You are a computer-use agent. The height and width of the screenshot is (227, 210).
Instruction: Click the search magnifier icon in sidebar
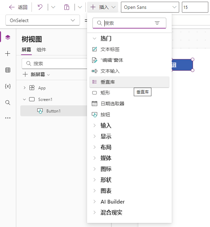[8, 103]
